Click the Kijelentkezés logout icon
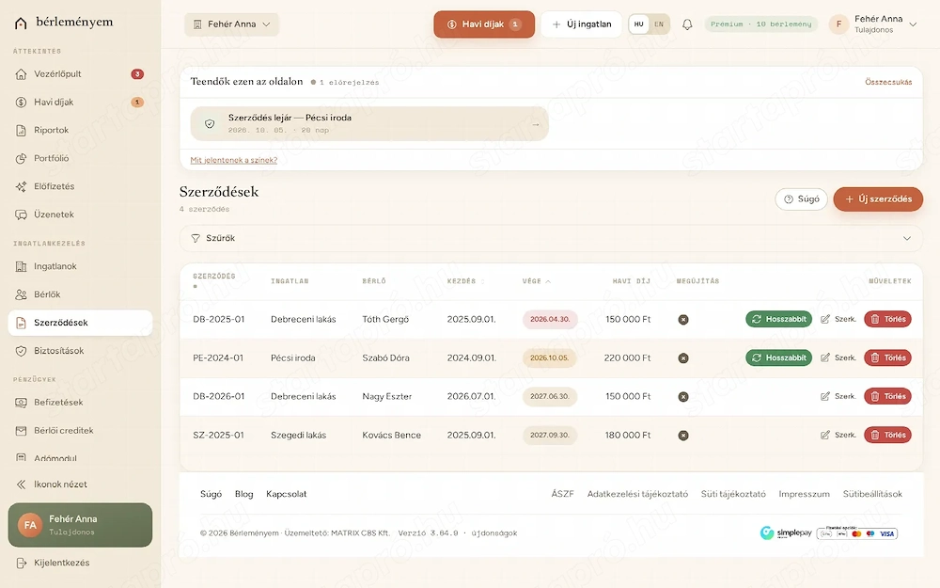The image size is (940, 588). point(21,563)
